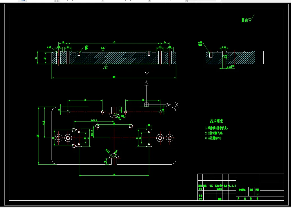The width and height of the screenshot is (291, 208).
Task: Select the 146 dimension below the plan view
Action: click(x=114, y=174)
